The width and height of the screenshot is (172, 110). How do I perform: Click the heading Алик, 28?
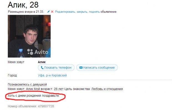pos(23,5)
